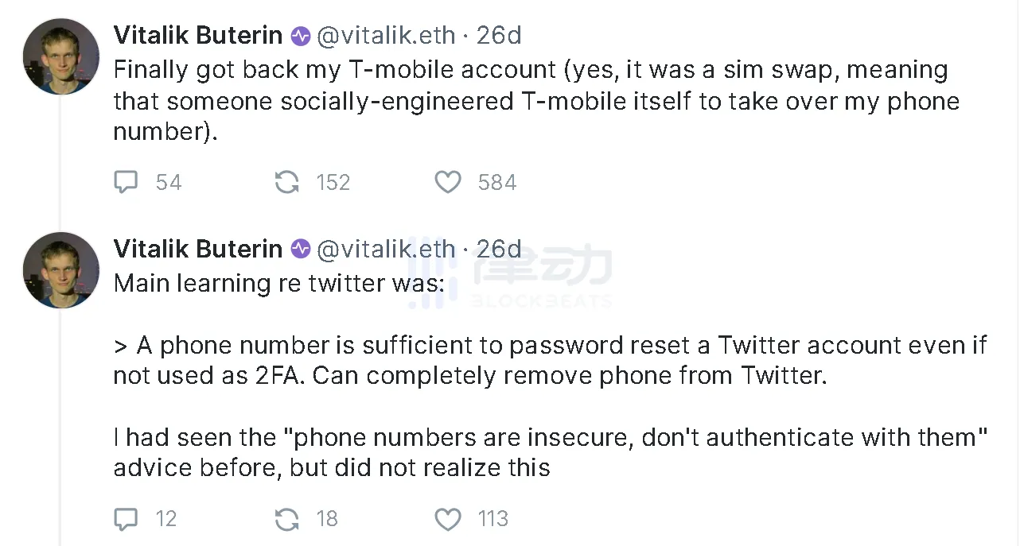Recast the 'Main learning re twitter' post
Viewport: 1020px width, 546px height.
point(286,519)
